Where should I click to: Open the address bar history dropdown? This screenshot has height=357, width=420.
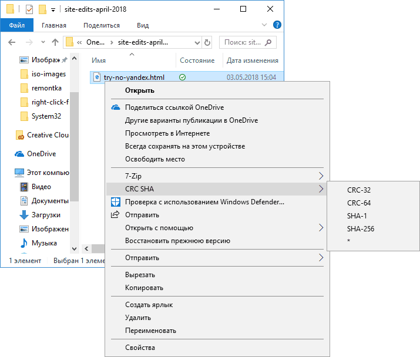197,43
